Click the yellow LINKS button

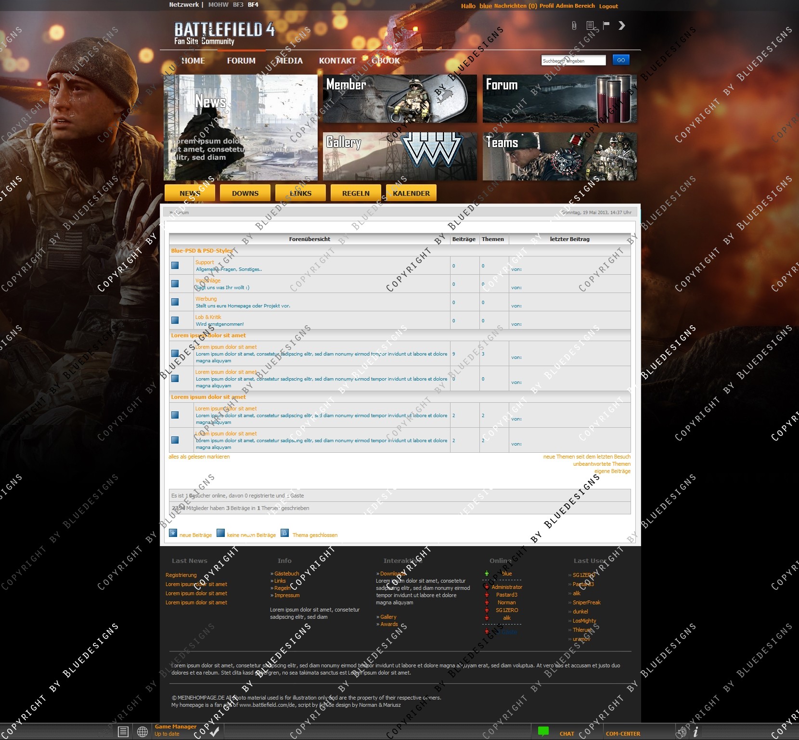coord(300,193)
